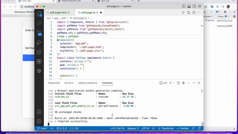This screenshot has height=134, width=238.
Task: Click the terminal scrollbar thumb
Action: [202, 124]
